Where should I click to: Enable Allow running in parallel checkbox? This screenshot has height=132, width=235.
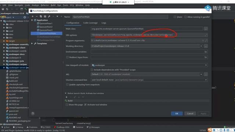[185, 17]
